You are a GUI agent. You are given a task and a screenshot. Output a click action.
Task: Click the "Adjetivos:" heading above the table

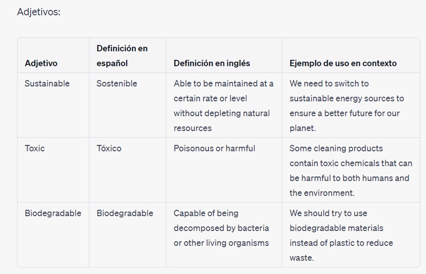pyautogui.click(x=39, y=12)
